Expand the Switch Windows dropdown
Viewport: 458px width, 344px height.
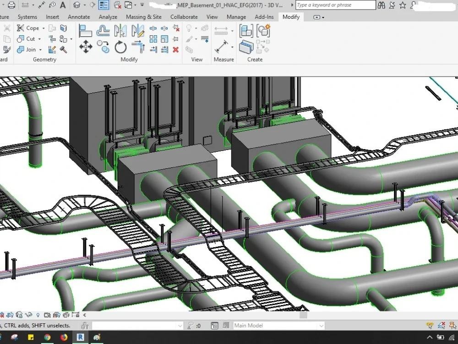click(x=136, y=5)
